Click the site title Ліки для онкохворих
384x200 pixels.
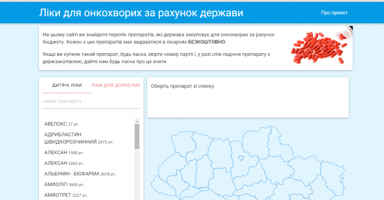pyautogui.click(x=141, y=13)
